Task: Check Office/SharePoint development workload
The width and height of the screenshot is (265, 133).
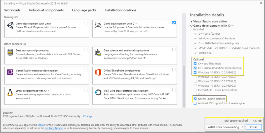Action: 174,70
